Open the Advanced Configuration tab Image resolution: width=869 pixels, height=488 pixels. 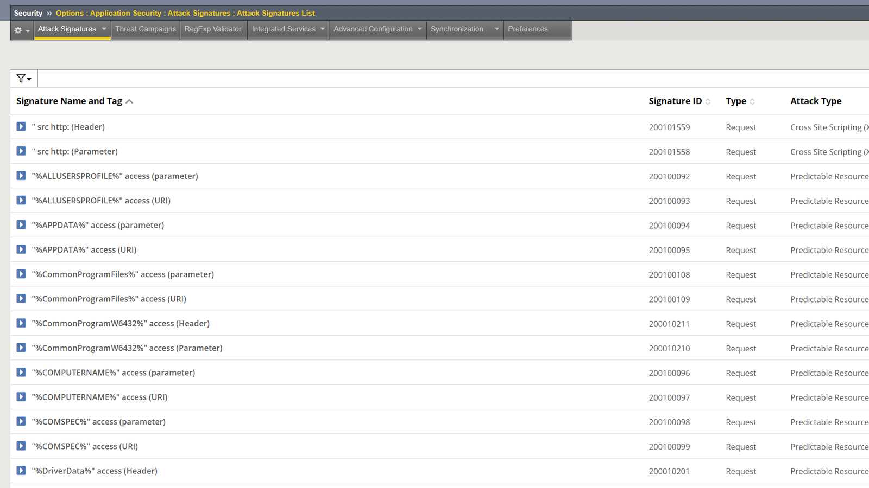point(373,29)
